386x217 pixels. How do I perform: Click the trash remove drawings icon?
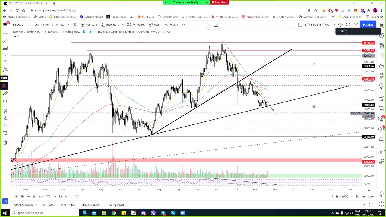pos(5,143)
